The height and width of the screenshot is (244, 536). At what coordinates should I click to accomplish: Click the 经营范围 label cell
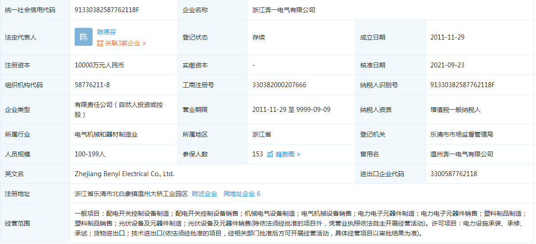pyautogui.click(x=35, y=223)
